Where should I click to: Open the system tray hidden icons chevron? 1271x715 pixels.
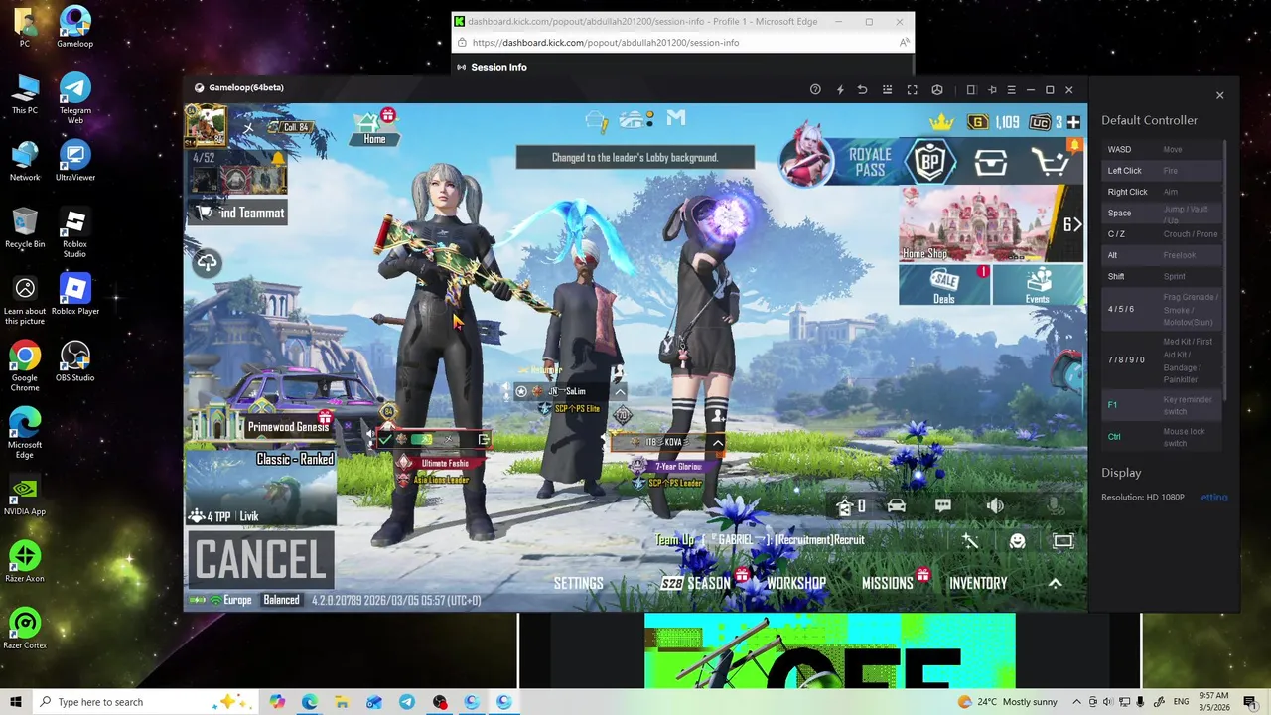coord(1076,702)
